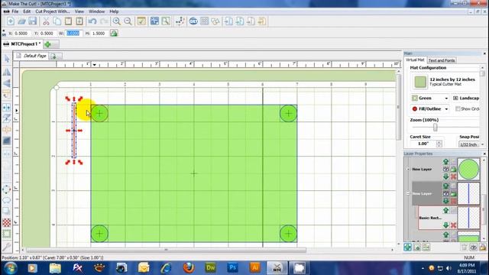Open the Cut Project With menu
This screenshot has width=489, height=275.
pos(53,11)
